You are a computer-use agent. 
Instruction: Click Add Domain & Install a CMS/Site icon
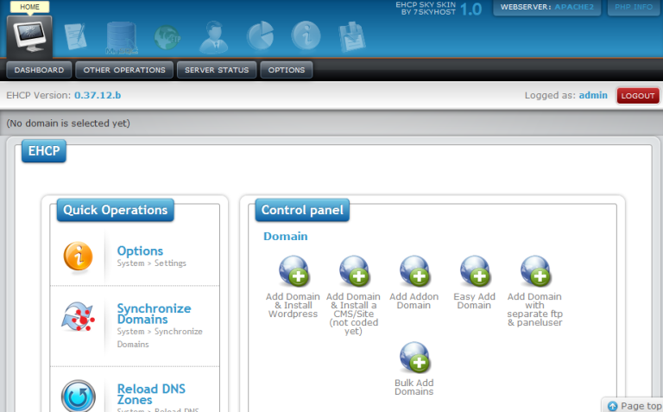coord(354,271)
